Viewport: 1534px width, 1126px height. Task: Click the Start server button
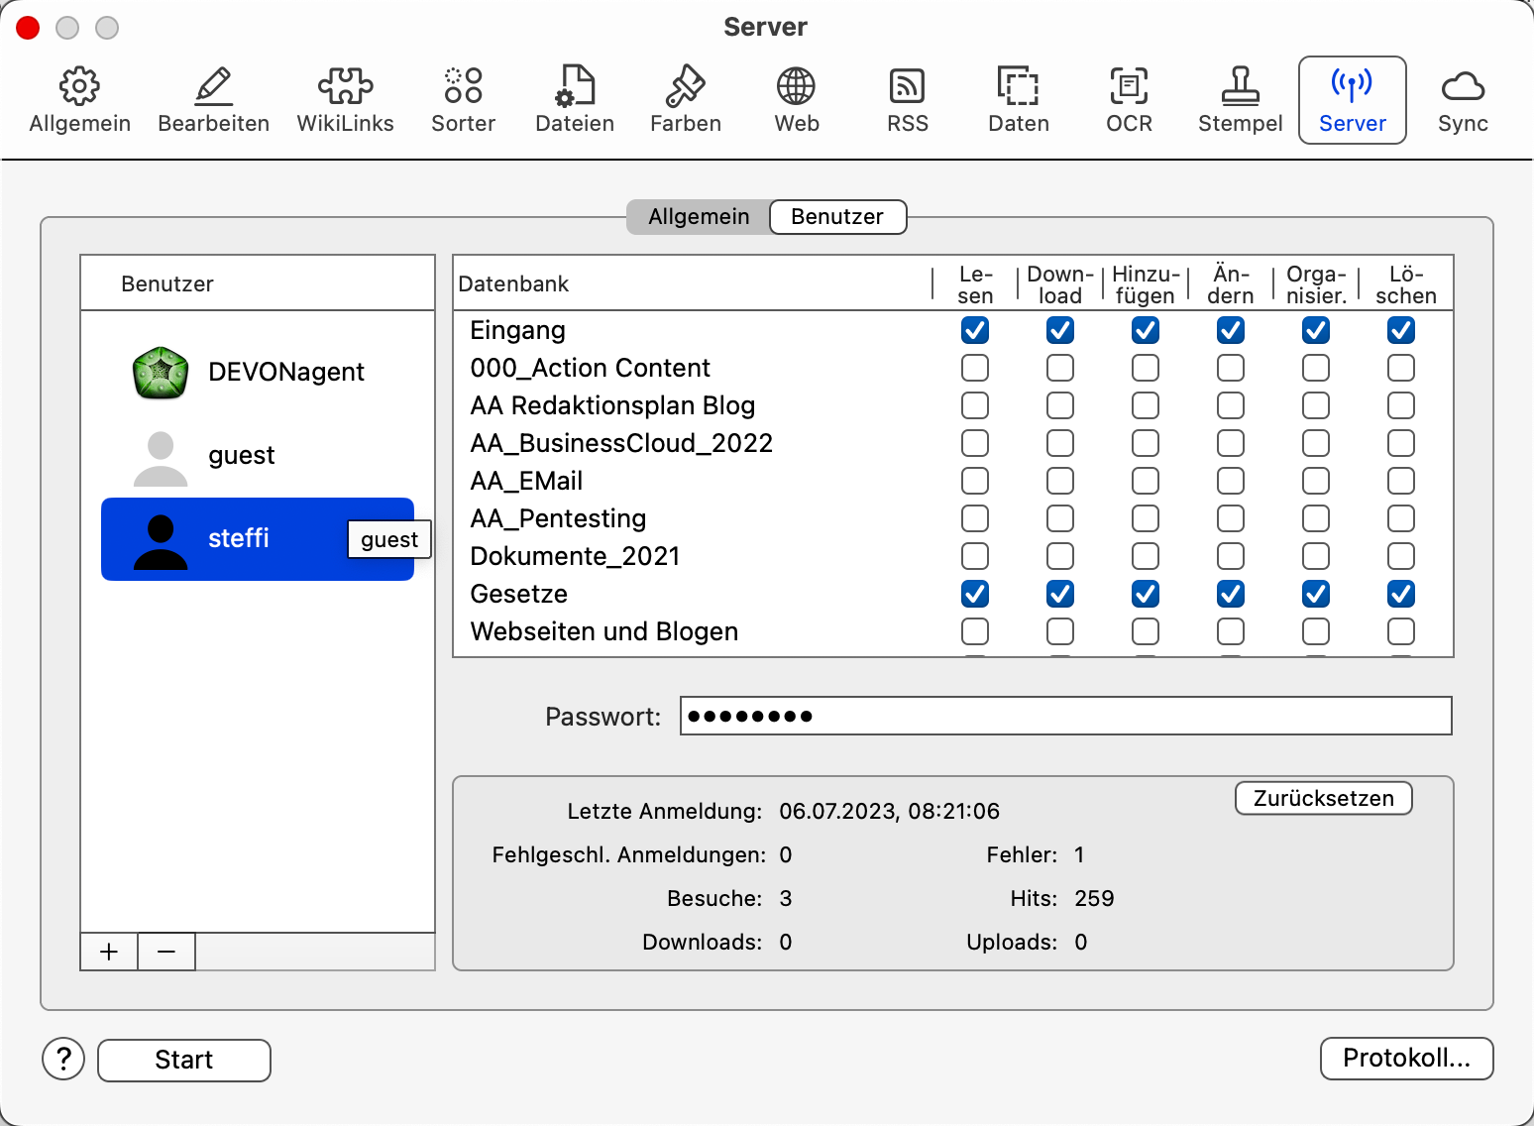tap(184, 1060)
